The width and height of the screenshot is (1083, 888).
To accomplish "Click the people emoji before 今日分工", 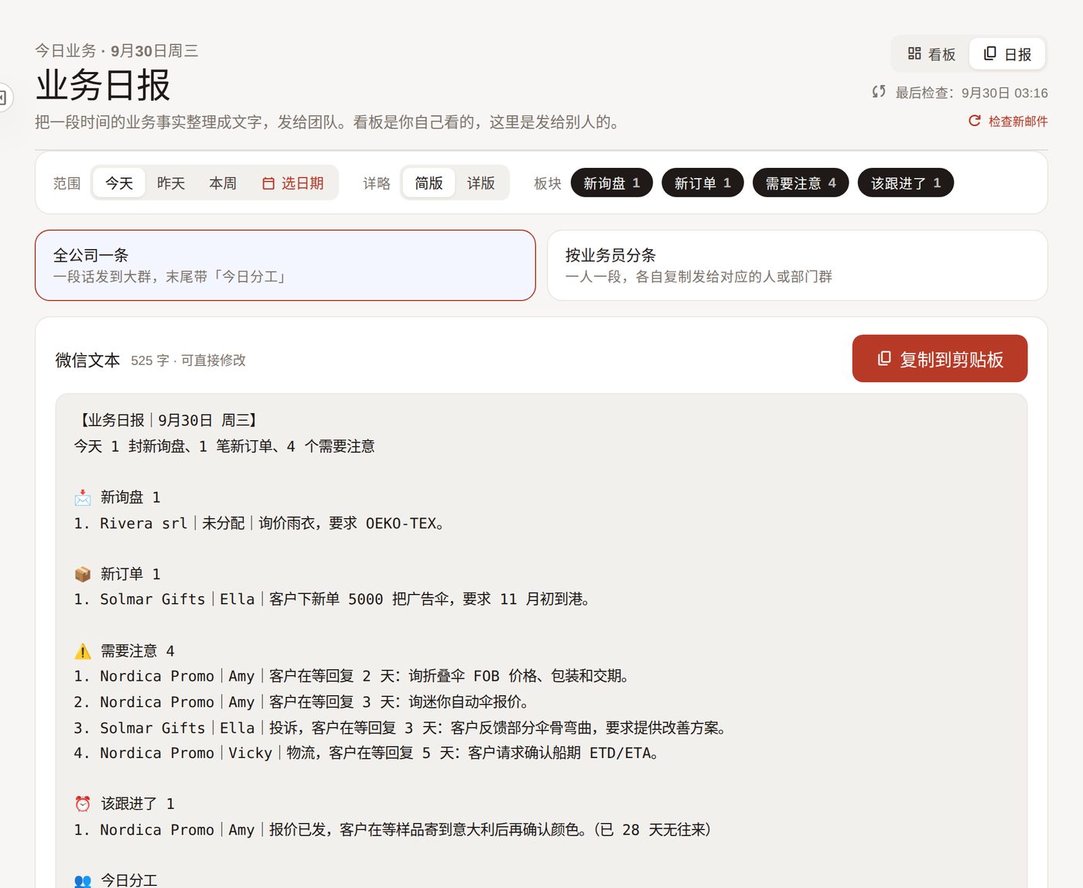I will pyautogui.click(x=83, y=880).
